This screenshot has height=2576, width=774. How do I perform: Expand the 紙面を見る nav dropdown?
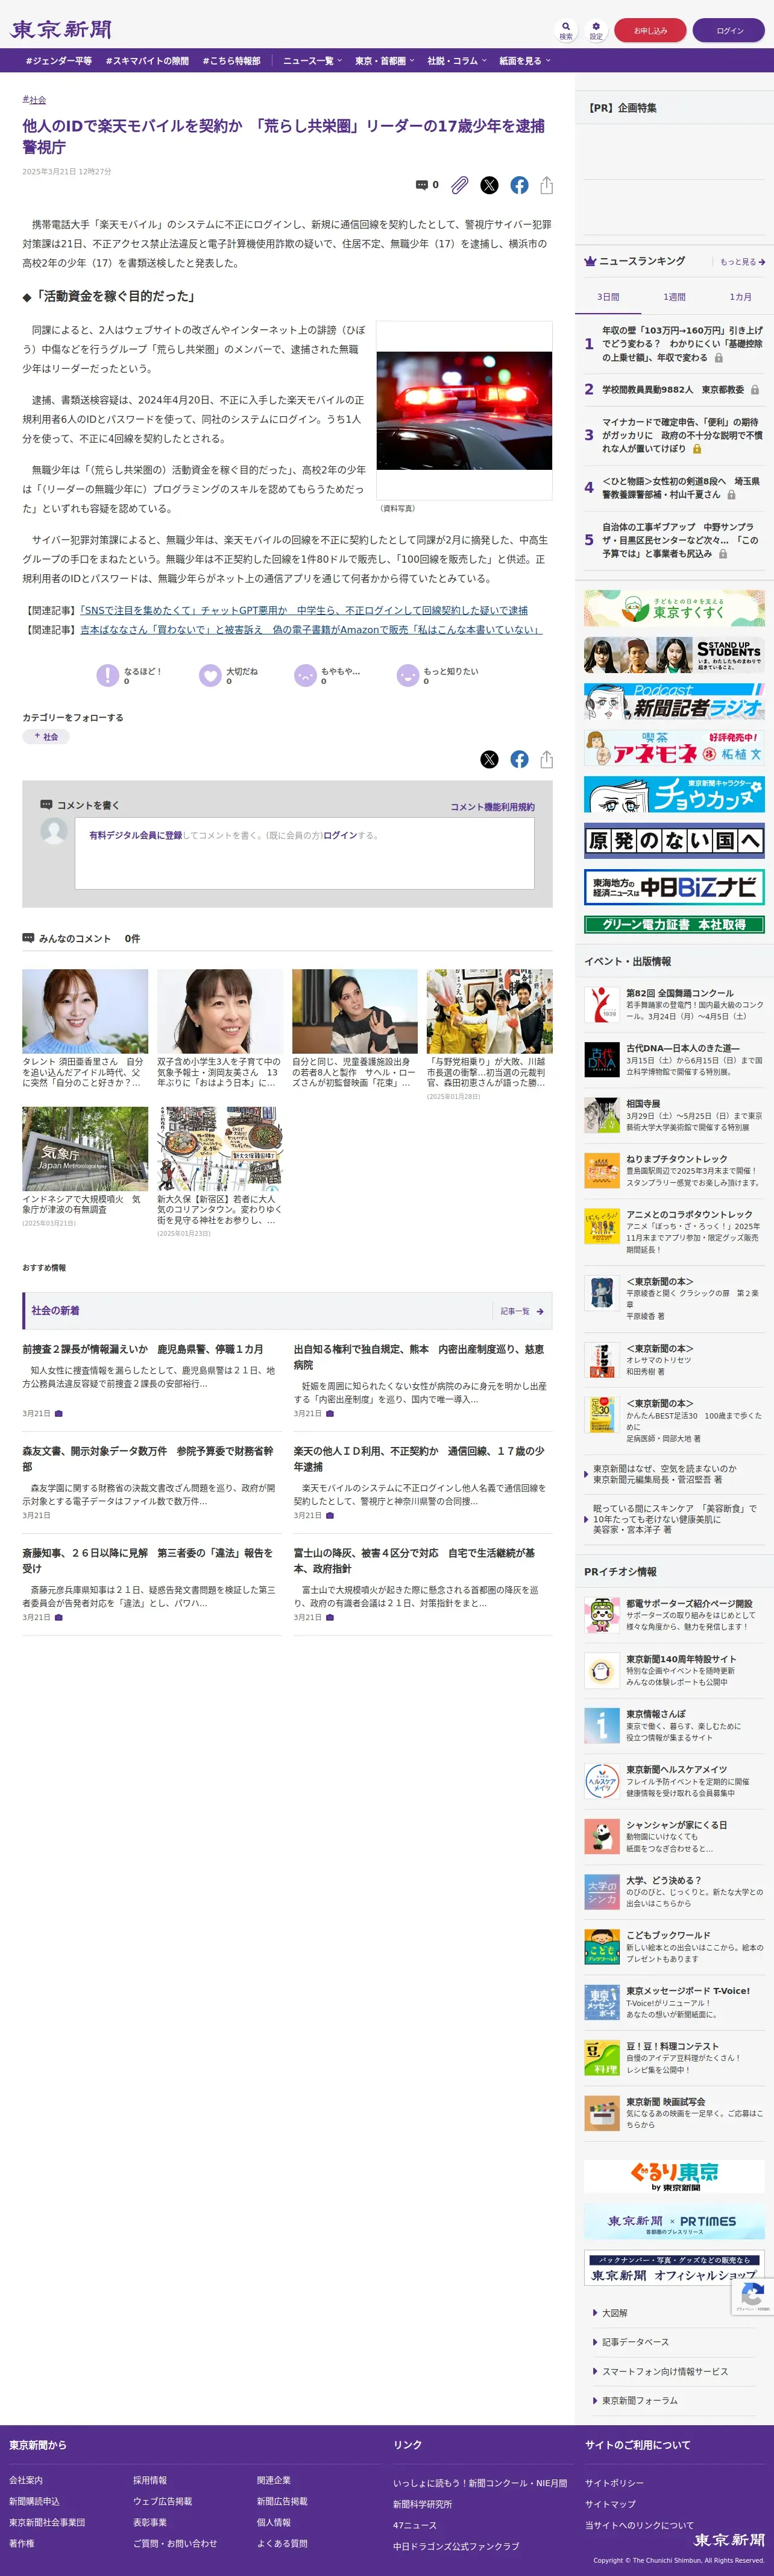pyautogui.click(x=525, y=61)
